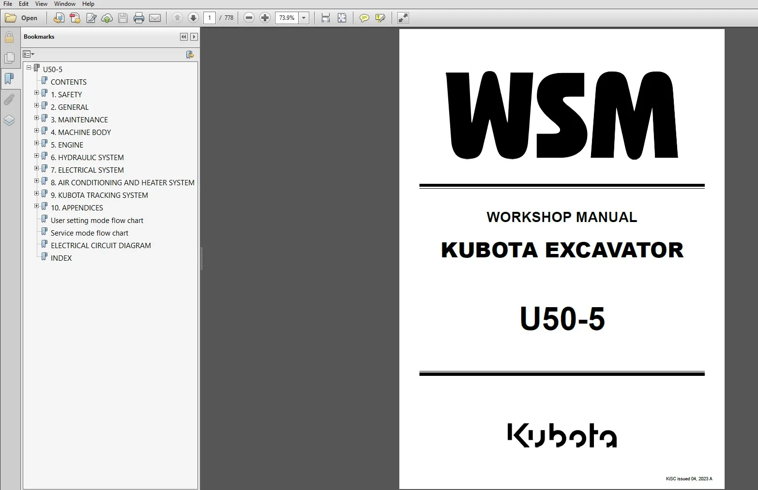Toggle fit full page view
758x490 pixels.
[x=342, y=18]
